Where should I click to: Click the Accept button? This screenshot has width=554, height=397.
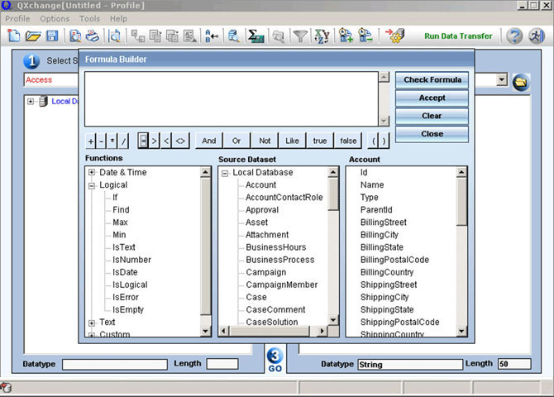[432, 98]
